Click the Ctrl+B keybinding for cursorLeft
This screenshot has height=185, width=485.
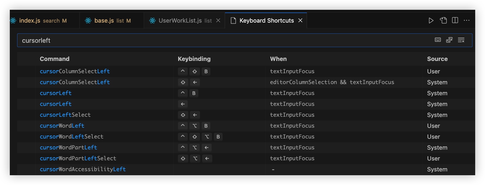(188, 93)
